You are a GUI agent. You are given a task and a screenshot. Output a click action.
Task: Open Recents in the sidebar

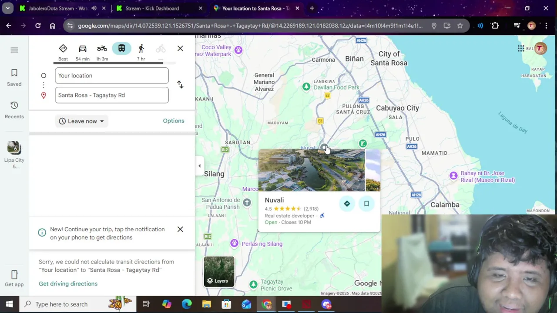point(14,110)
